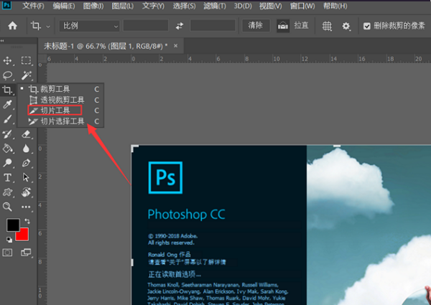Collapse the toolbox with double-arrow
The image size is (431, 305).
2,41
